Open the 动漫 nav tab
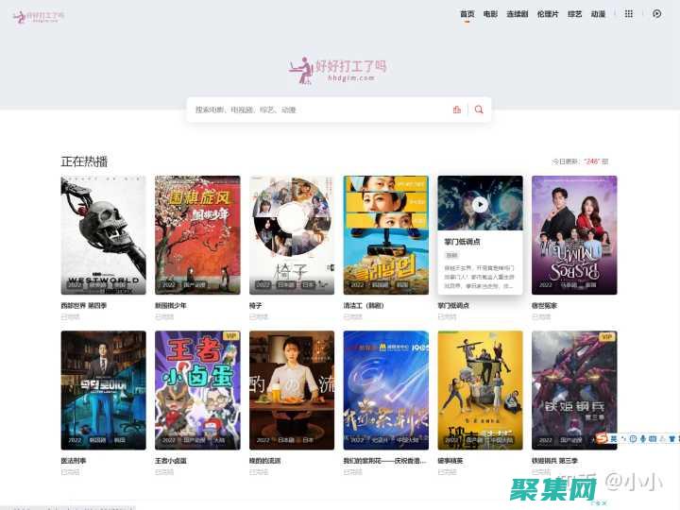The height and width of the screenshot is (510, 680). (x=598, y=14)
